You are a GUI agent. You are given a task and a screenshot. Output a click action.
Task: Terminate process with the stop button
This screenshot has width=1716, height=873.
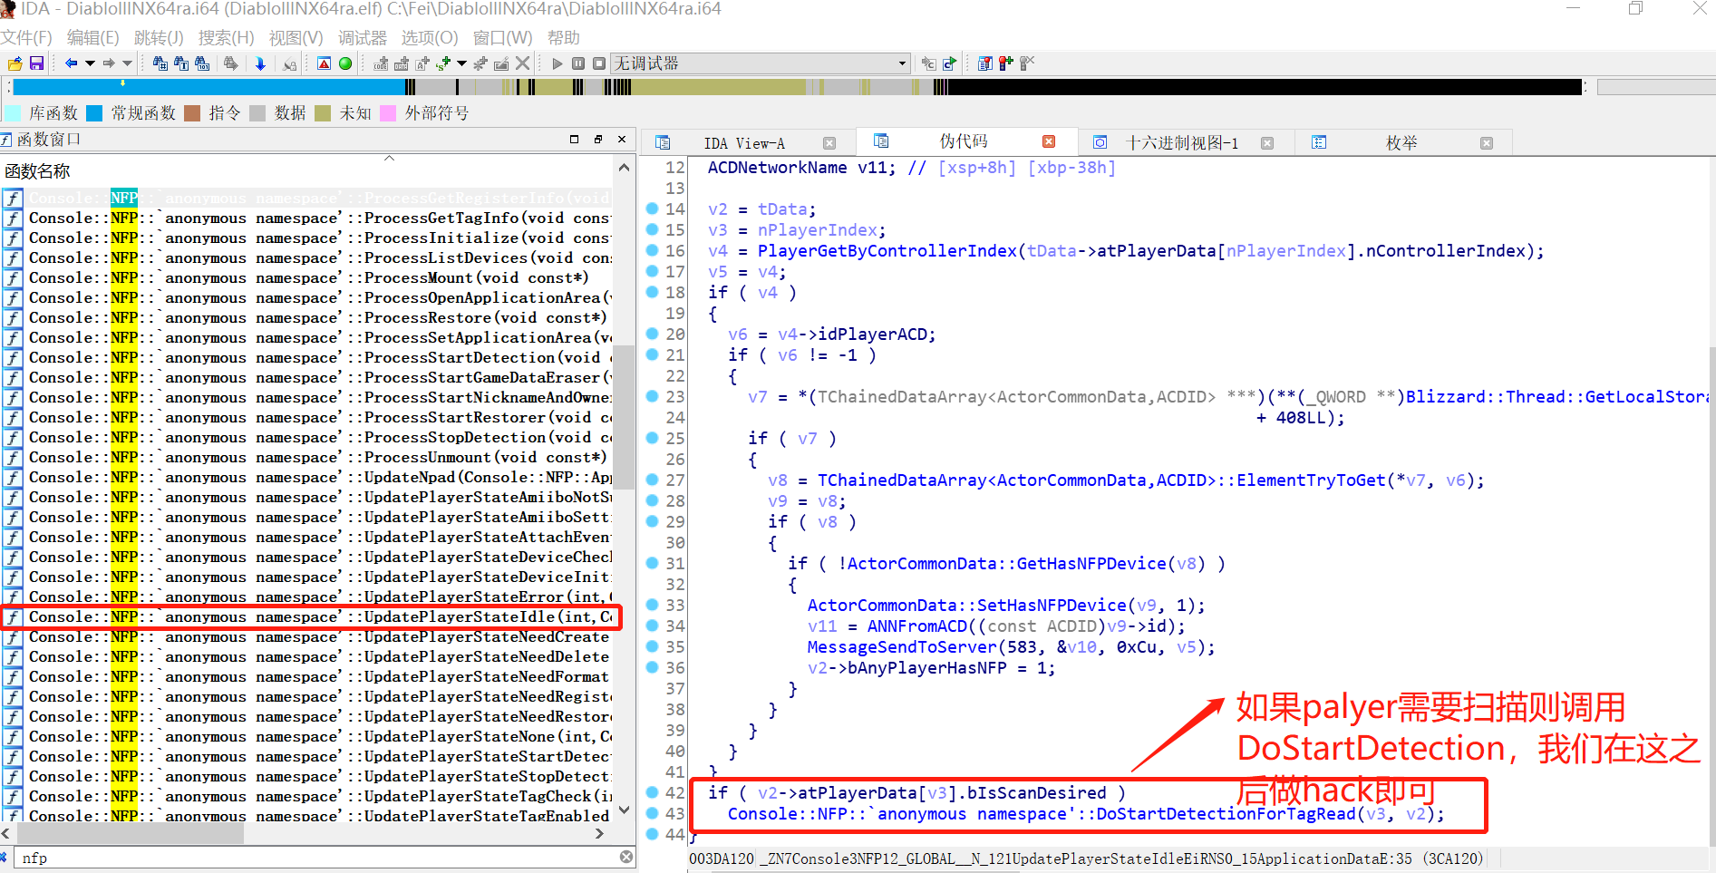click(599, 63)
